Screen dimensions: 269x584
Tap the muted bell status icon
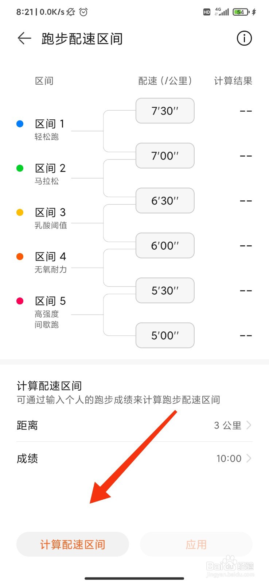point(71,12)
